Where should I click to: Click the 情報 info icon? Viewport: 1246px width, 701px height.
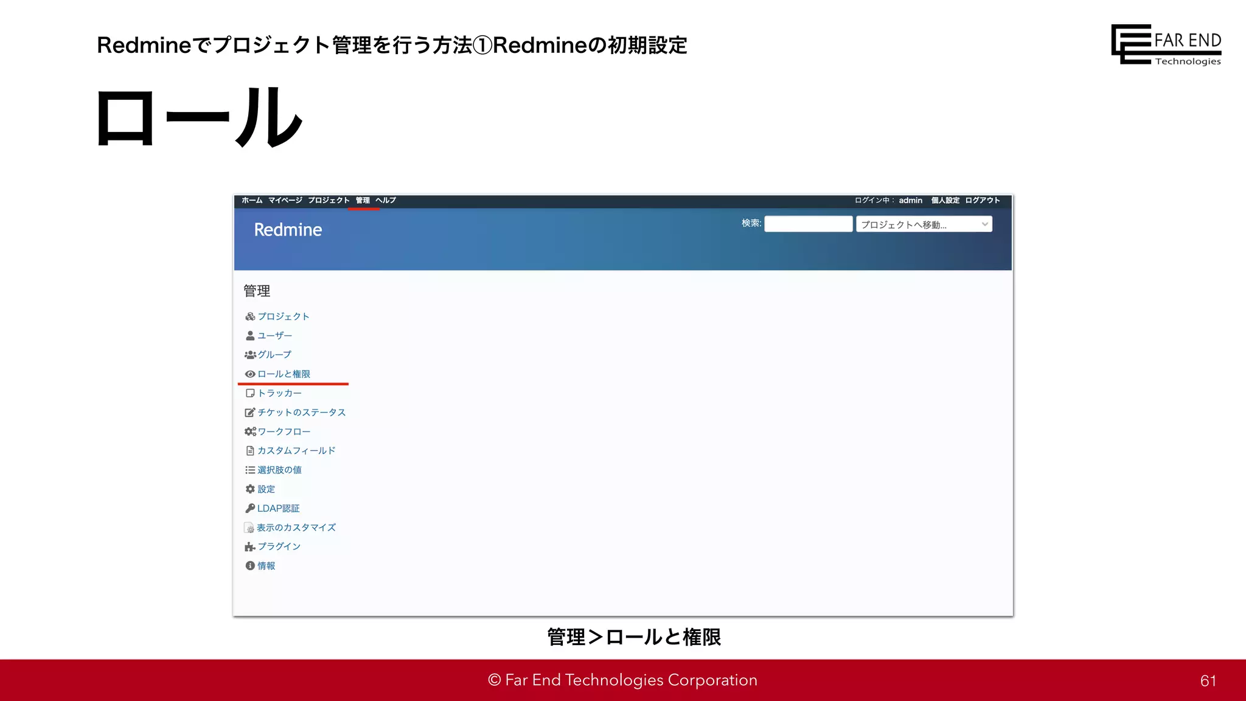[250, 566]
